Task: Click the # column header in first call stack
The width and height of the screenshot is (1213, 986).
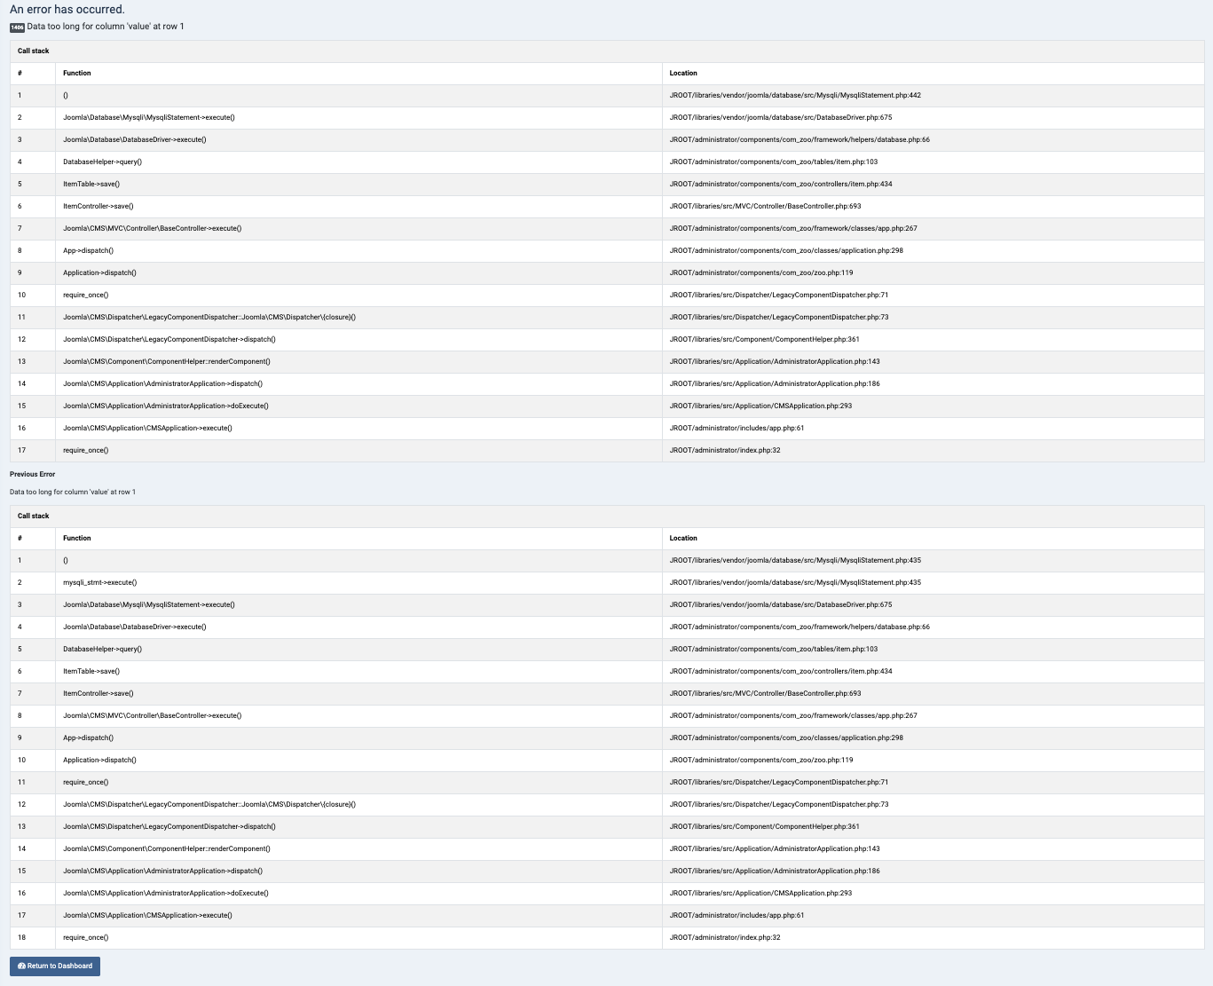Action: 20,73
